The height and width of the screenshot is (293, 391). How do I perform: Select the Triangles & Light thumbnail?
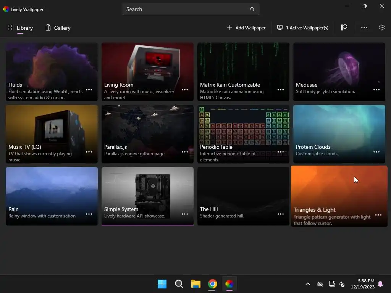coord(339,196)
